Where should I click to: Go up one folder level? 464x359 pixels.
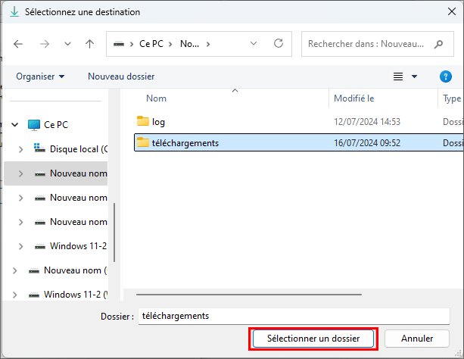(x=89, y=44)
